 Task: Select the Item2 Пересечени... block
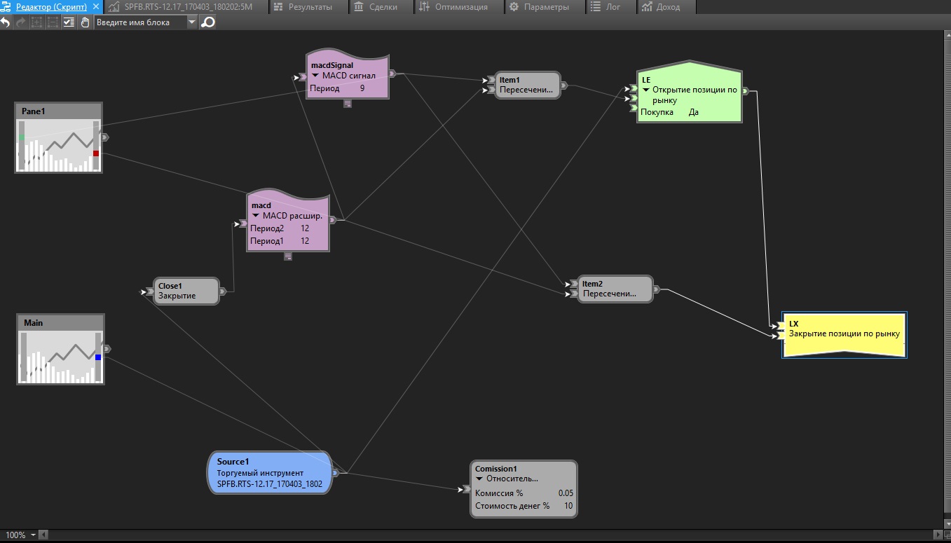[615, 289]
